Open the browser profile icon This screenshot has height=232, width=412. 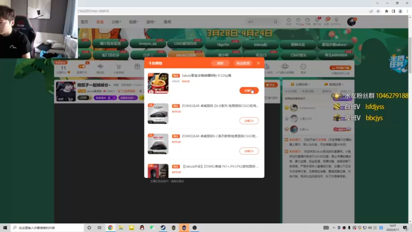401,11
